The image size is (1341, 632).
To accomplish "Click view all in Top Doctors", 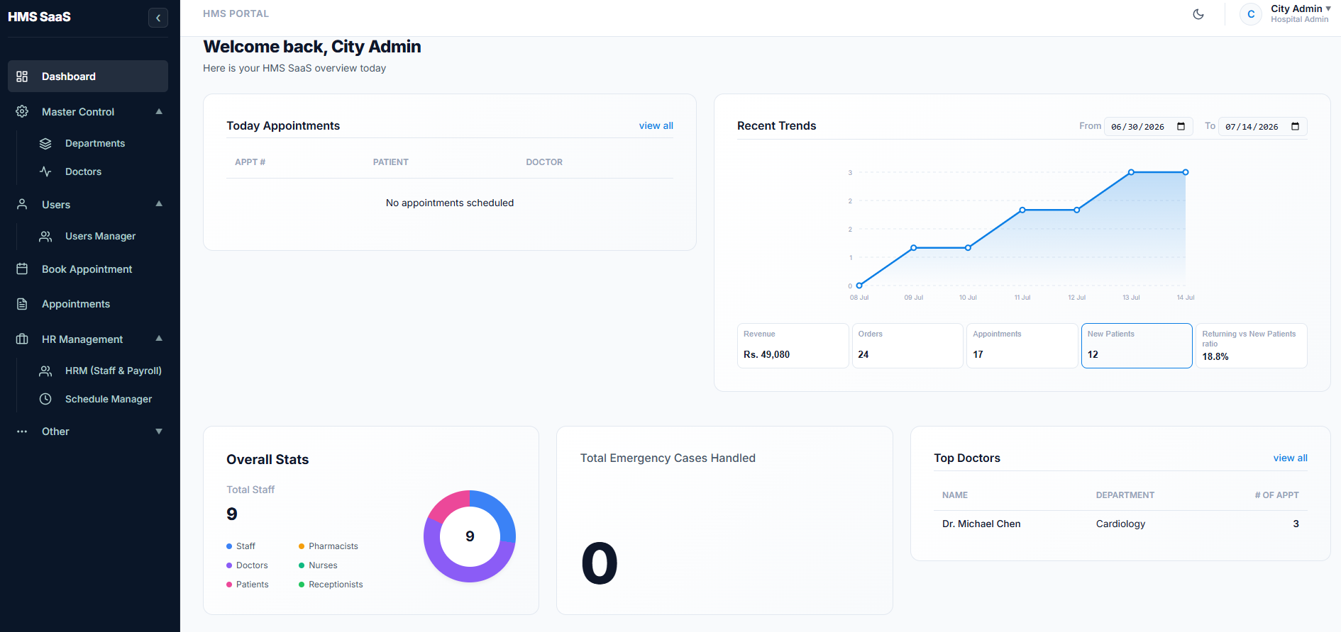I will [x=1290, y=458].
